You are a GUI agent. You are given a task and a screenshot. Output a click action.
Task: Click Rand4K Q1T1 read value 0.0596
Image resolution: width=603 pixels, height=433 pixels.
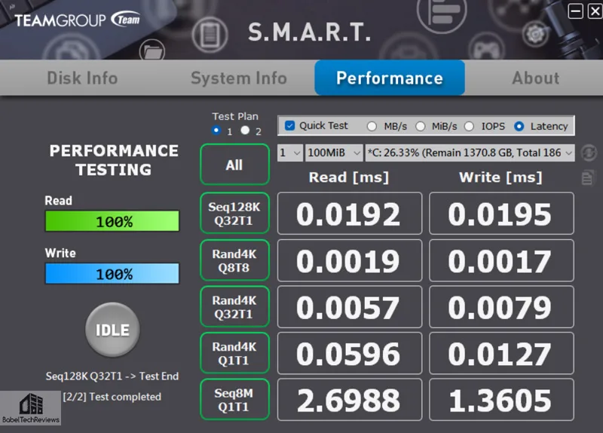point(350,353)
